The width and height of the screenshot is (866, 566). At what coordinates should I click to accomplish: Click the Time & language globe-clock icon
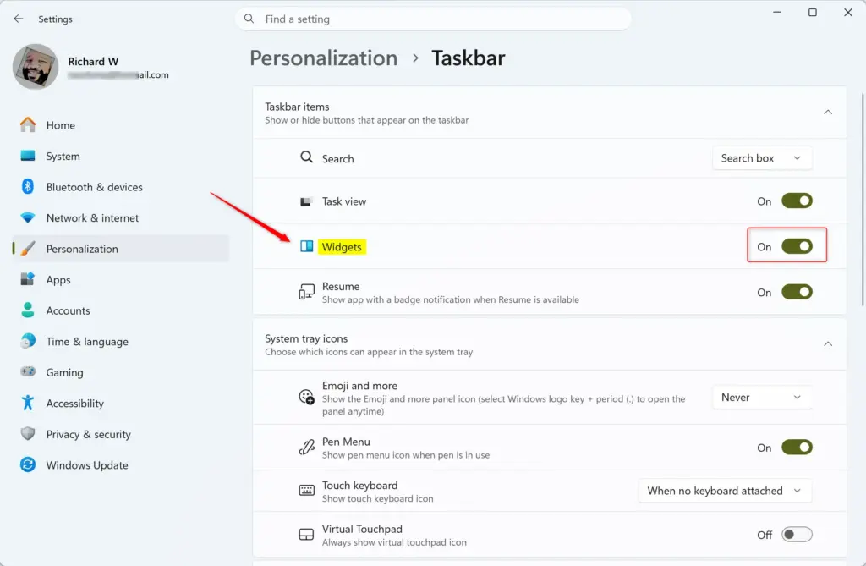[x=28, y=341]
